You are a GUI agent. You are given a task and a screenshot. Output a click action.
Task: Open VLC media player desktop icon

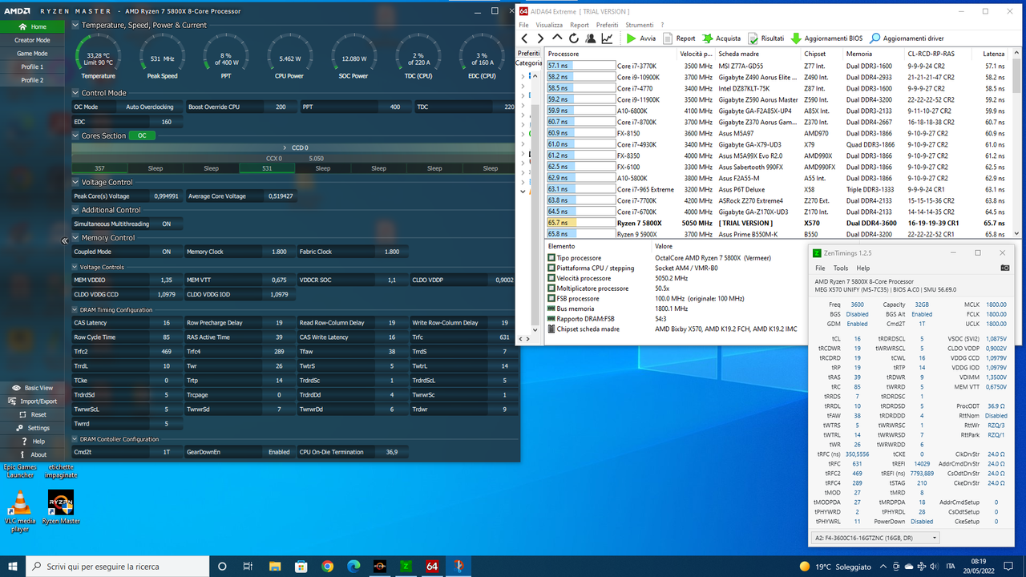[20, 511]
